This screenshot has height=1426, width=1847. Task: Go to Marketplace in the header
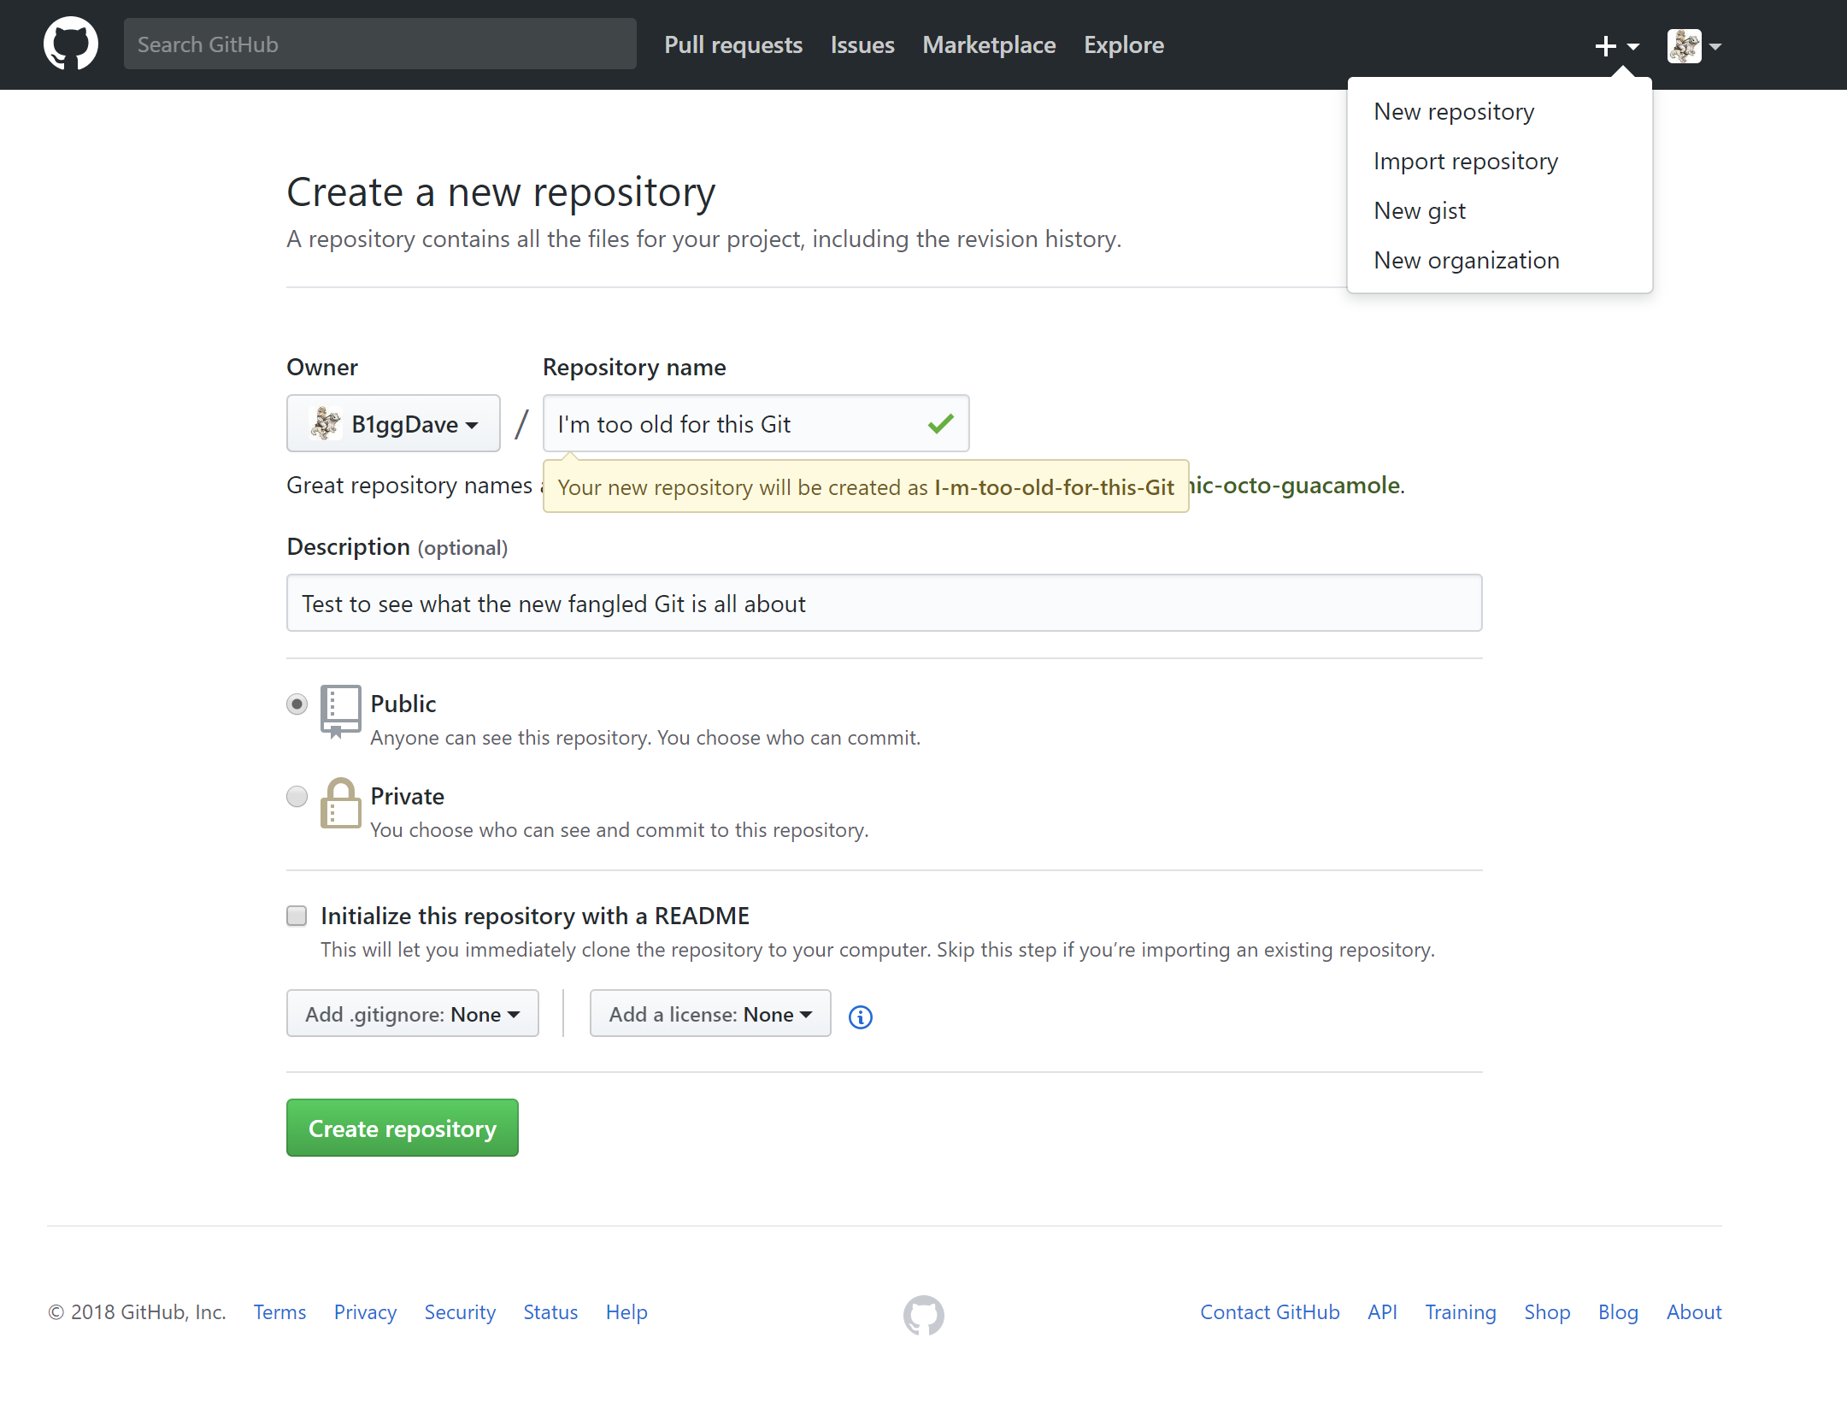coord(989,44)
